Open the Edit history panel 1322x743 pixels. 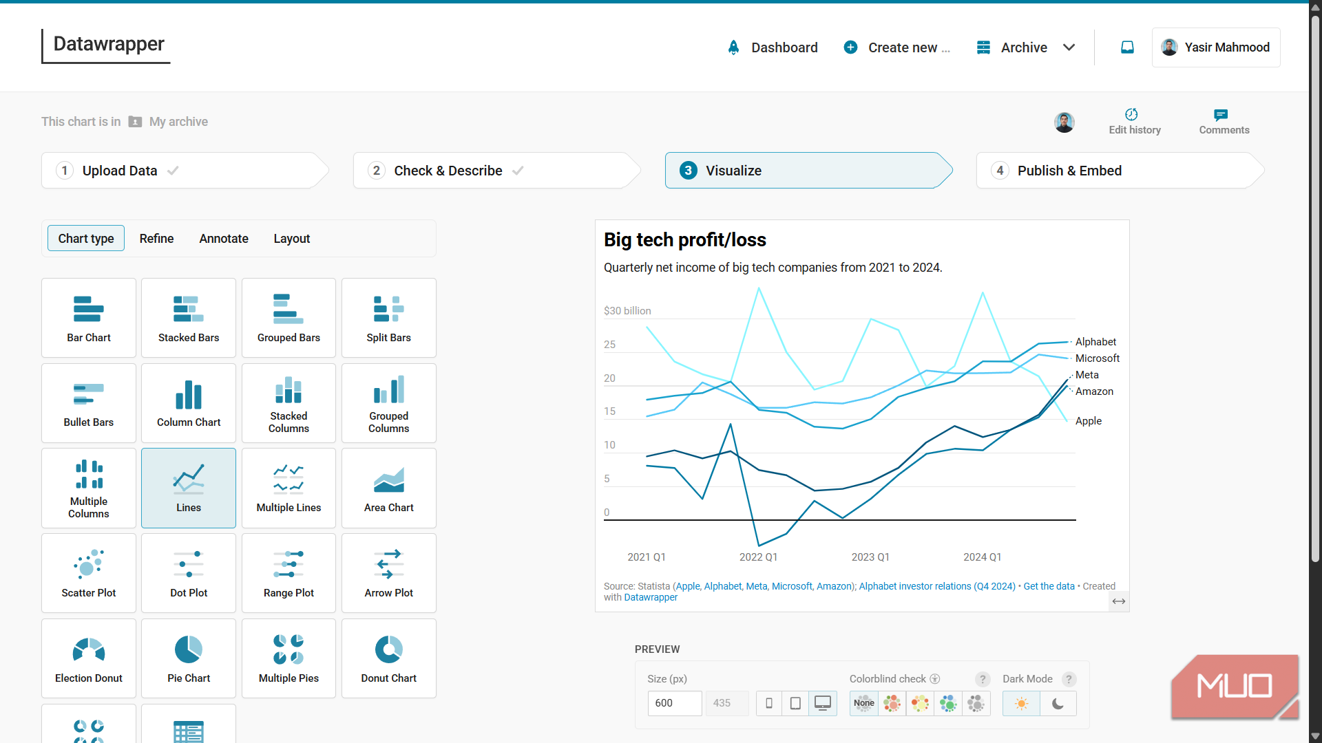[x=1134, y=122]
